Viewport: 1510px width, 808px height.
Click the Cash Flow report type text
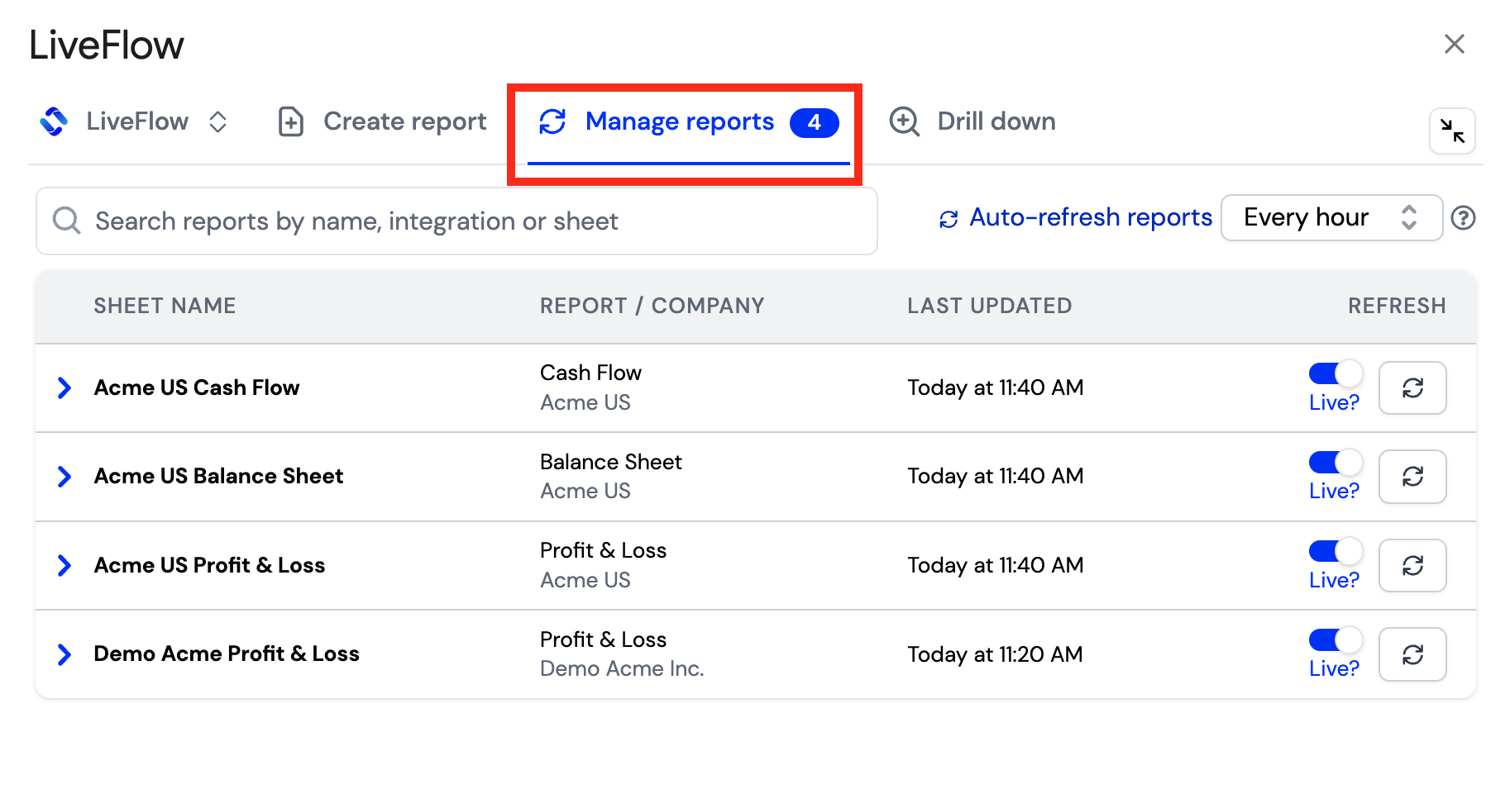[590, 373]
